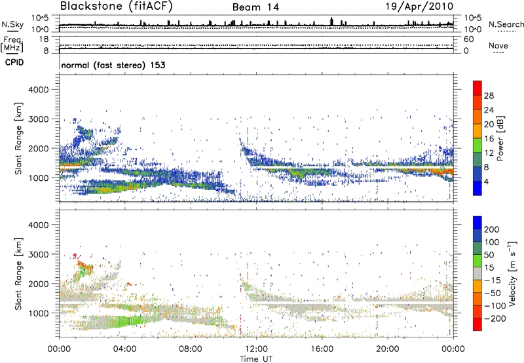
Task: Click the "12:00" time tick label
Action: point(256,349)
